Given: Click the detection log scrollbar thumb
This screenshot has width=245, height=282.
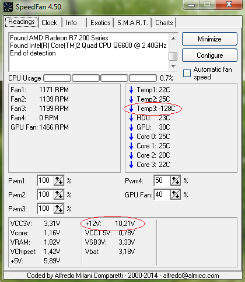Looking at the screenshot, I should (173, 57).
